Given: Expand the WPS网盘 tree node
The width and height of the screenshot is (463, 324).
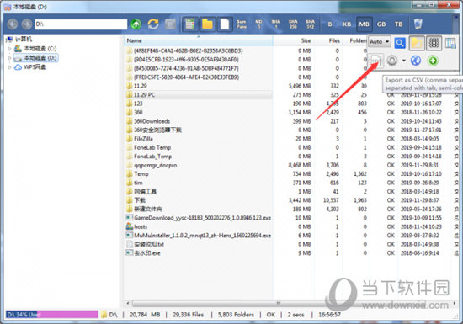Looking at the screenshot, I should (10, 67).
